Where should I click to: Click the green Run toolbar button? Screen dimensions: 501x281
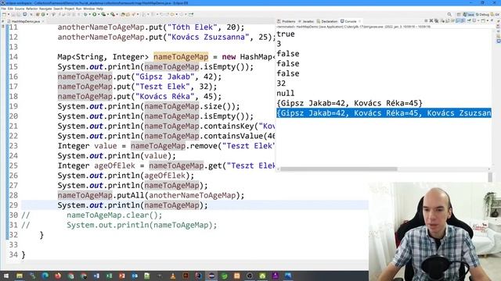[94, 14]
